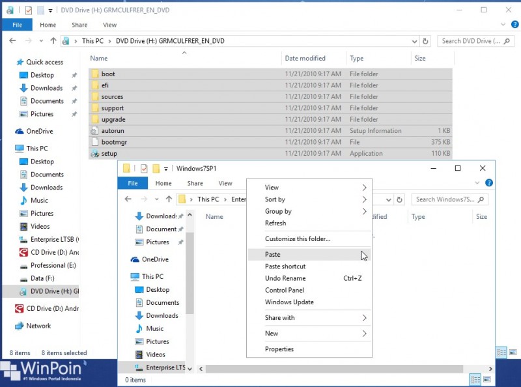The width and height of the screenshot is (521, 387).
Task: Open the File menu in DVD Drive window
Action: [x=18, y=25]
